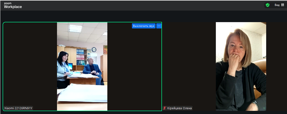Click the muted microphone icon by Кірейцева Олена
287x114 pixels.
pos(165,108)
